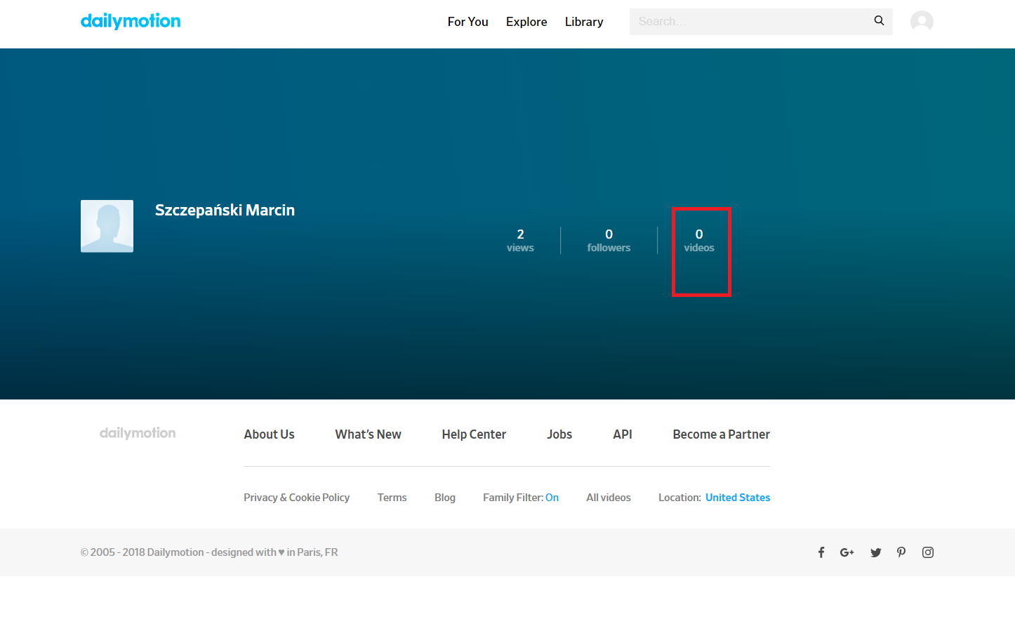This screenshot has width=1015, height=638.
Task: Open Privacy & Cookie Policy
Action: pyautogui.click(x=296, y=498)
